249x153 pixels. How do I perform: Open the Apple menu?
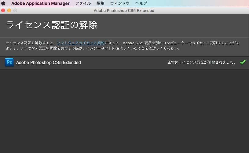3,3
